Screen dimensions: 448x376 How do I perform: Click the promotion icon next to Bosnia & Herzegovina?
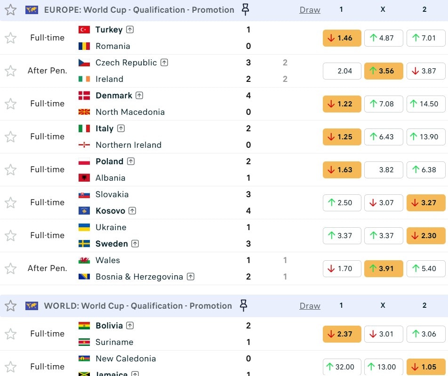[x=190, y=277]
